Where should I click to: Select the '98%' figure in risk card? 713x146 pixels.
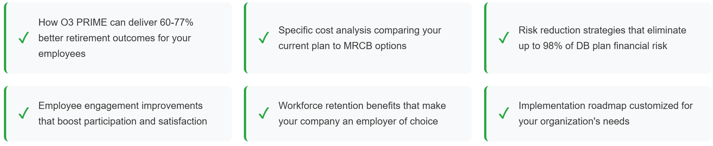point(553,46)
